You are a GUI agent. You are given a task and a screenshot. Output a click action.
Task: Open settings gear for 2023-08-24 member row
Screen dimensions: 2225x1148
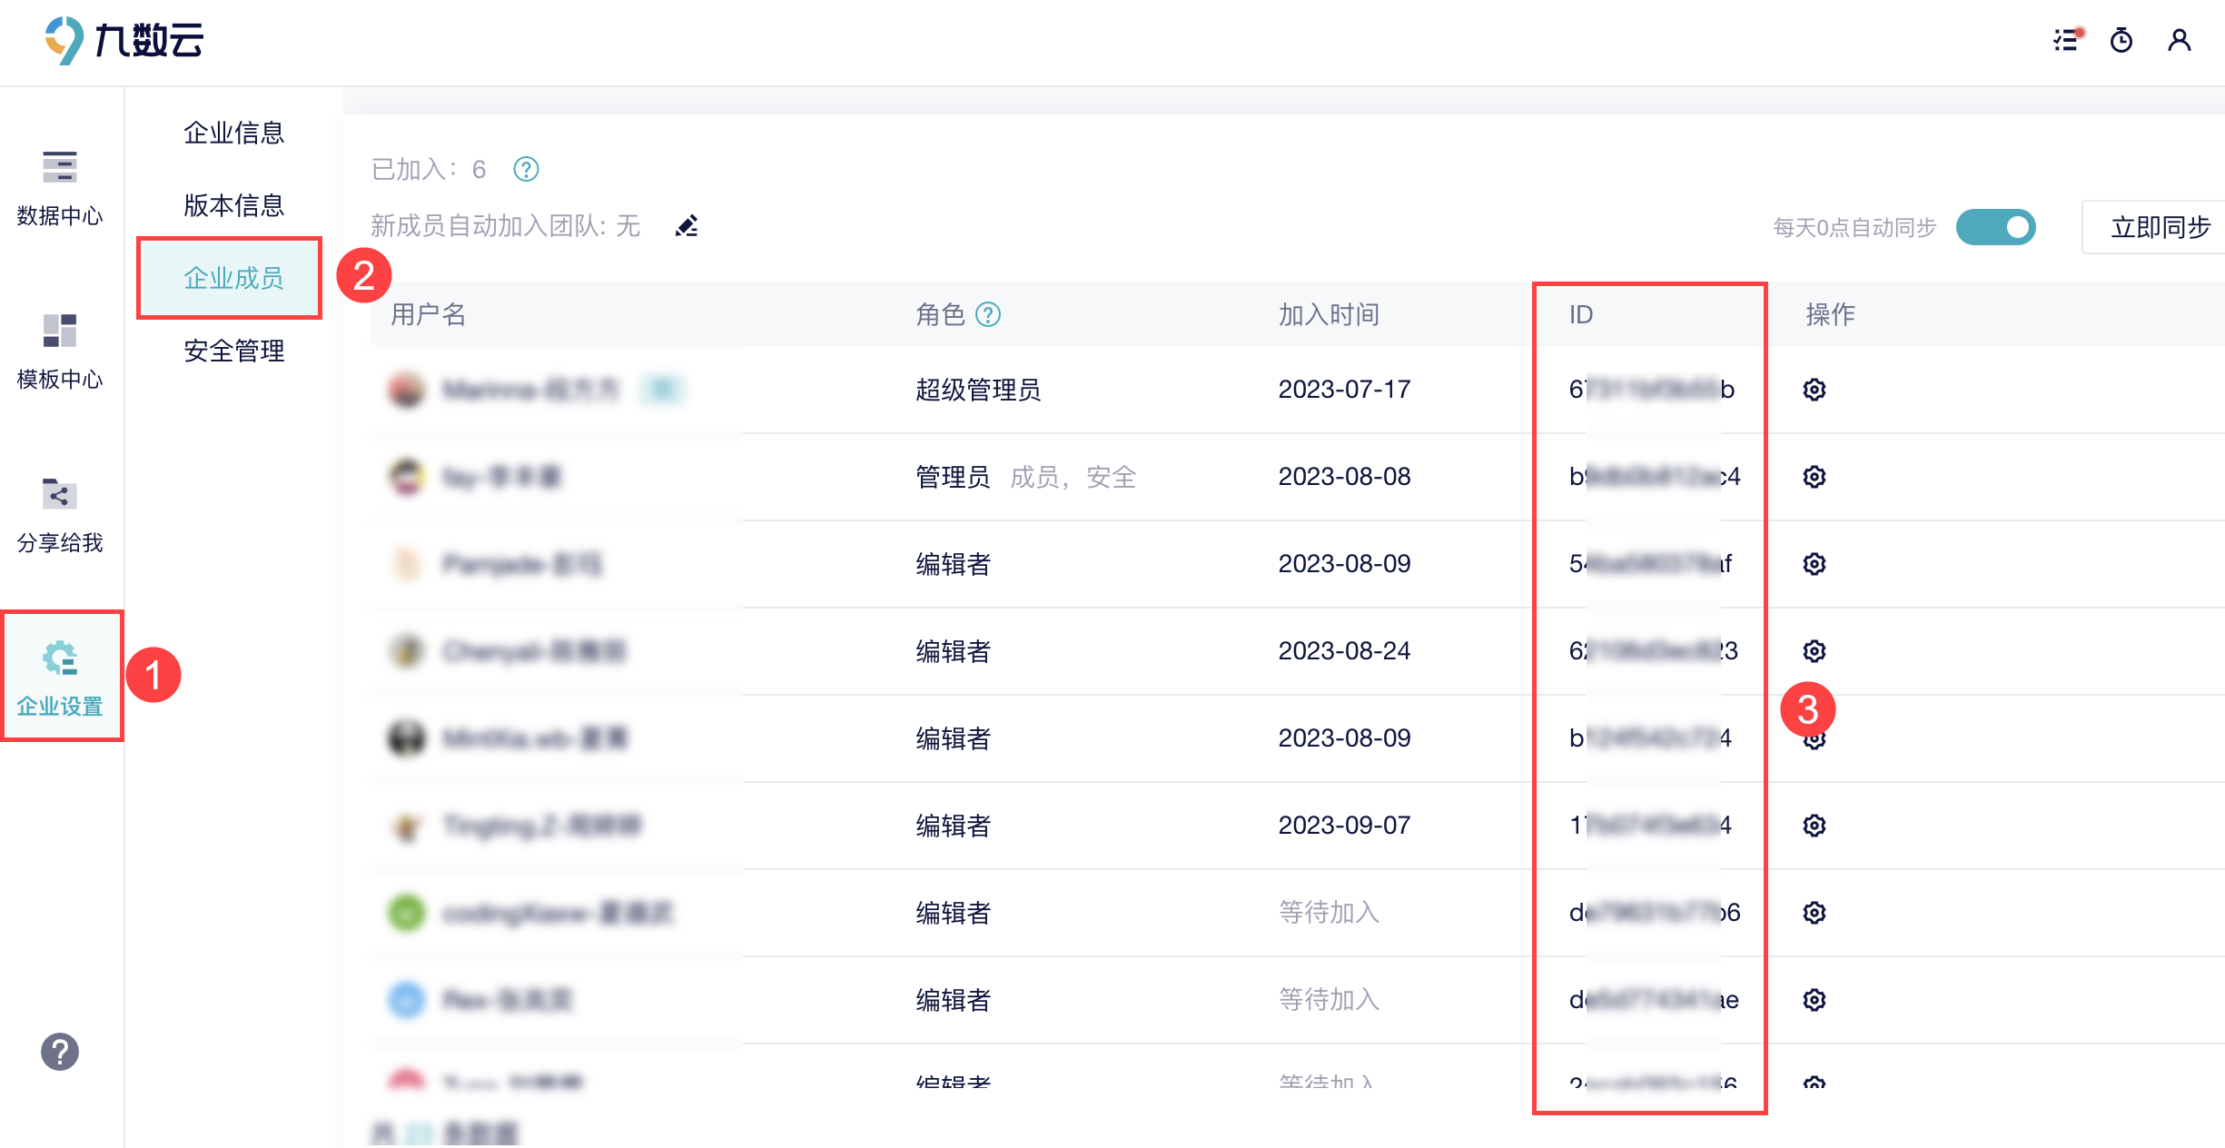(x=1814, y=651)
